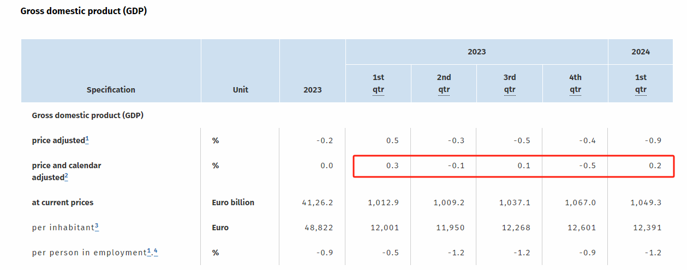The height and width of the screenshot is (270, 687).
Task: Click the Unit column header
Action: (240, 90)
